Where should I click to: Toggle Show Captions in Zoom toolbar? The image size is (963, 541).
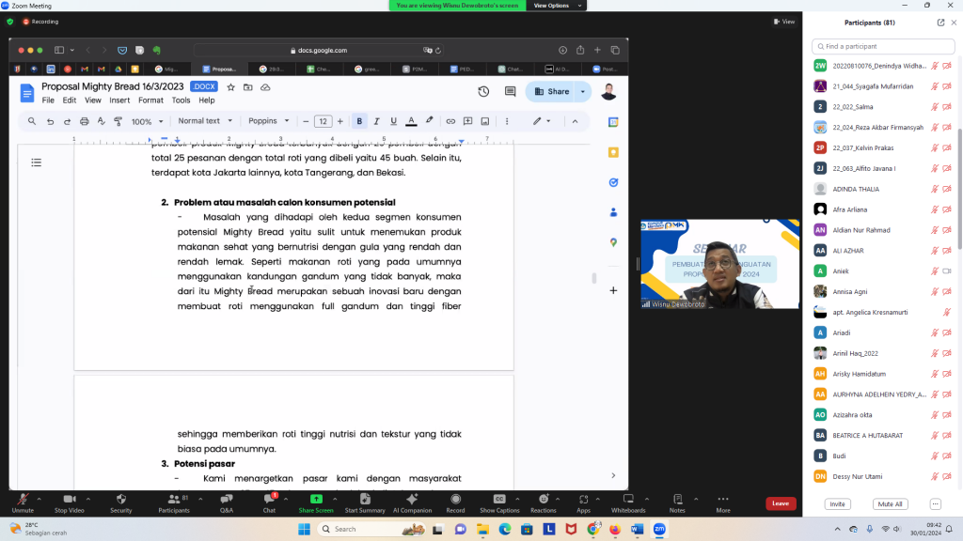tap(499, 503)
